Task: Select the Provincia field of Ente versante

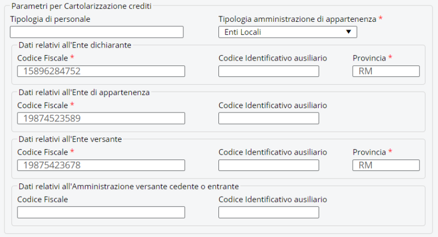Action: point(386,165)
